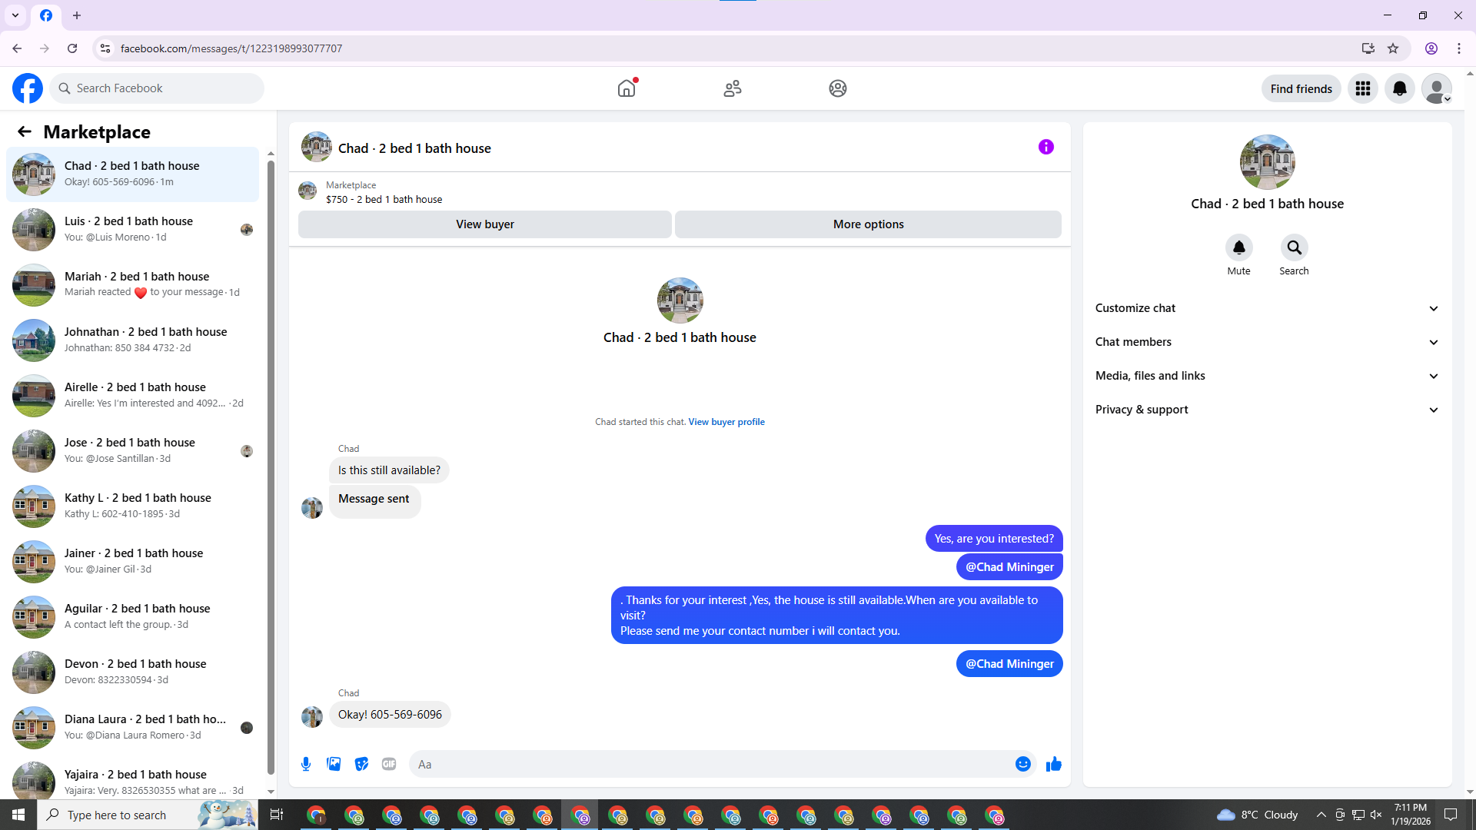Open conversation information icon

(1046, 147)
